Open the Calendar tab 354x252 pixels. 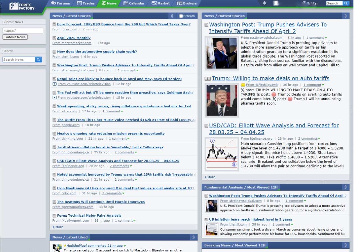pos(134,3)
